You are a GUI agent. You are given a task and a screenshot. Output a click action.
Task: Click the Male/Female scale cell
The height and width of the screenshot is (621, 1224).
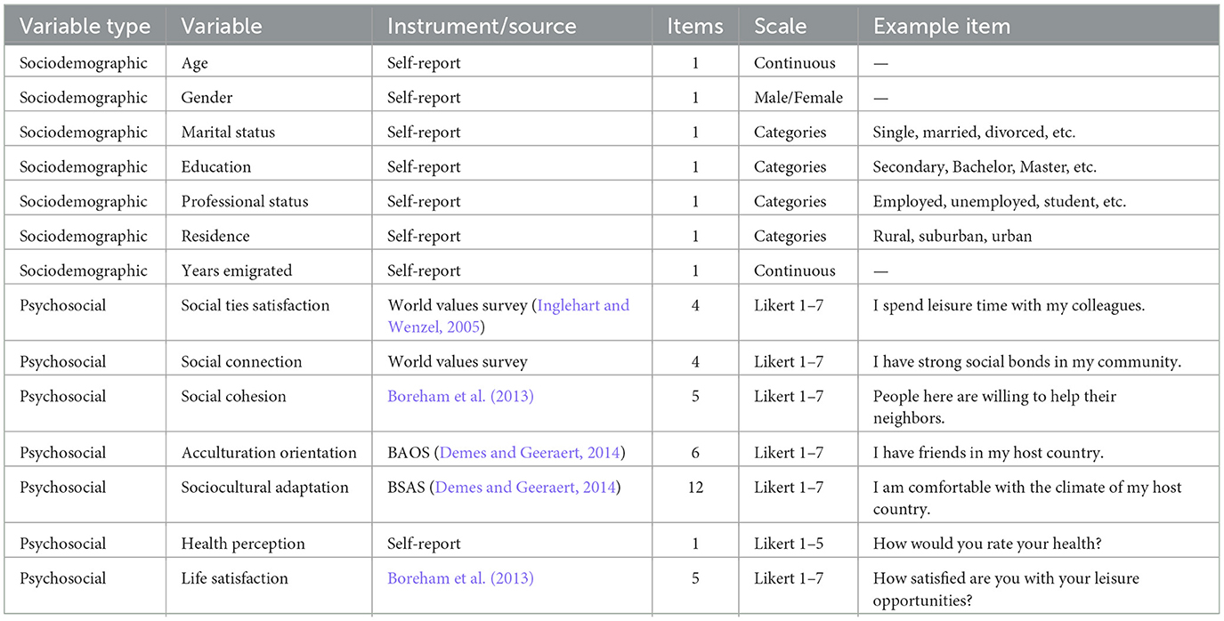[x=798, y=98]
